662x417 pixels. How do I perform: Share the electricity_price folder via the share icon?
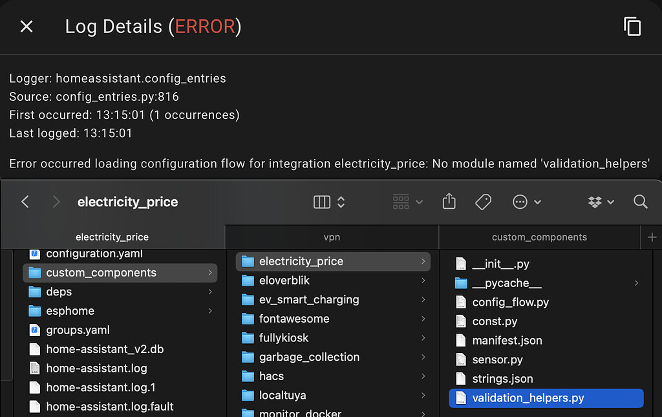449,202
